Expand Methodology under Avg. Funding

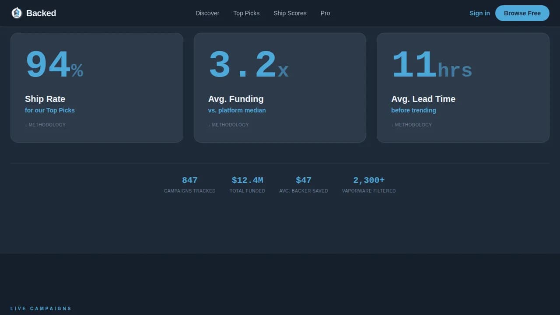click(228, 125)
